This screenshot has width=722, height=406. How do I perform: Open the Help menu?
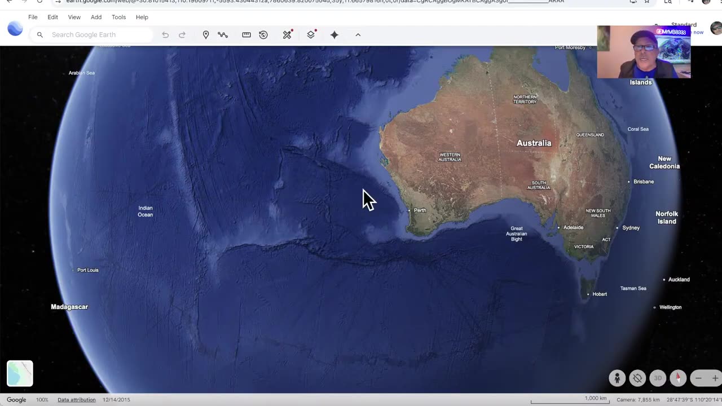click(x=142, y=17)
